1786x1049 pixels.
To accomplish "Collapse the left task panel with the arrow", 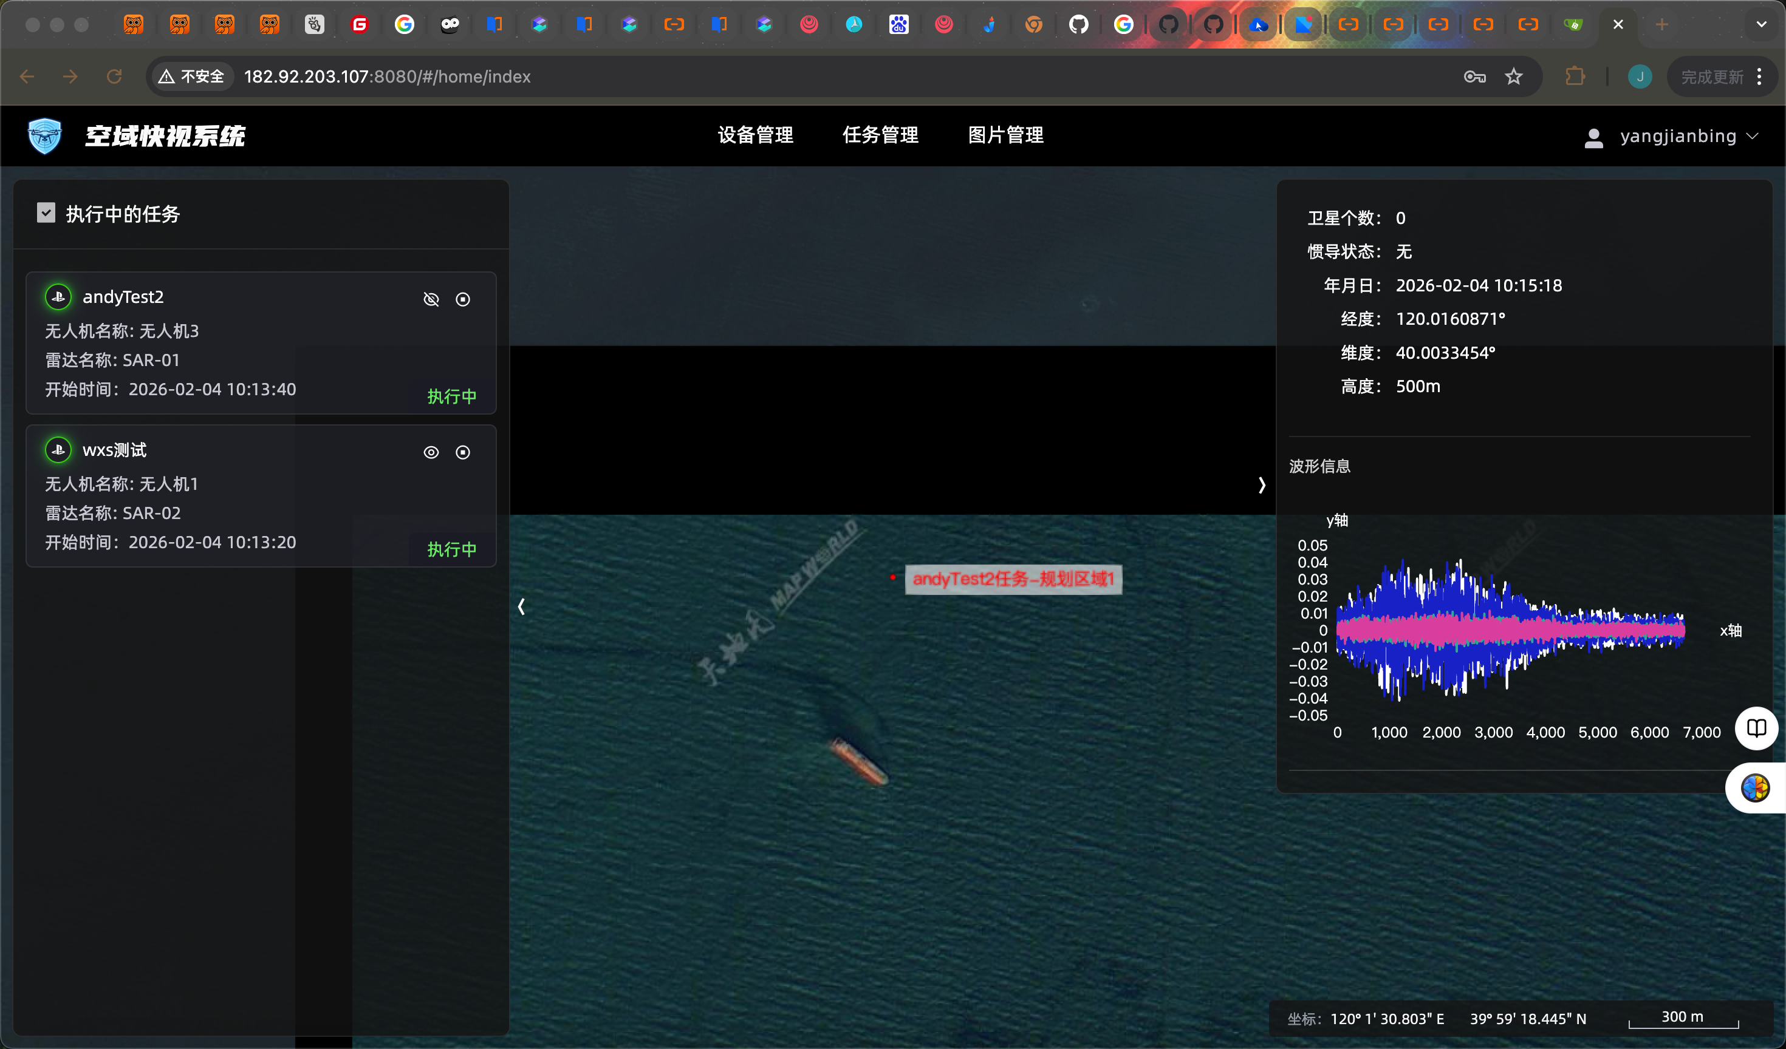I will click(x=522, y=606).
